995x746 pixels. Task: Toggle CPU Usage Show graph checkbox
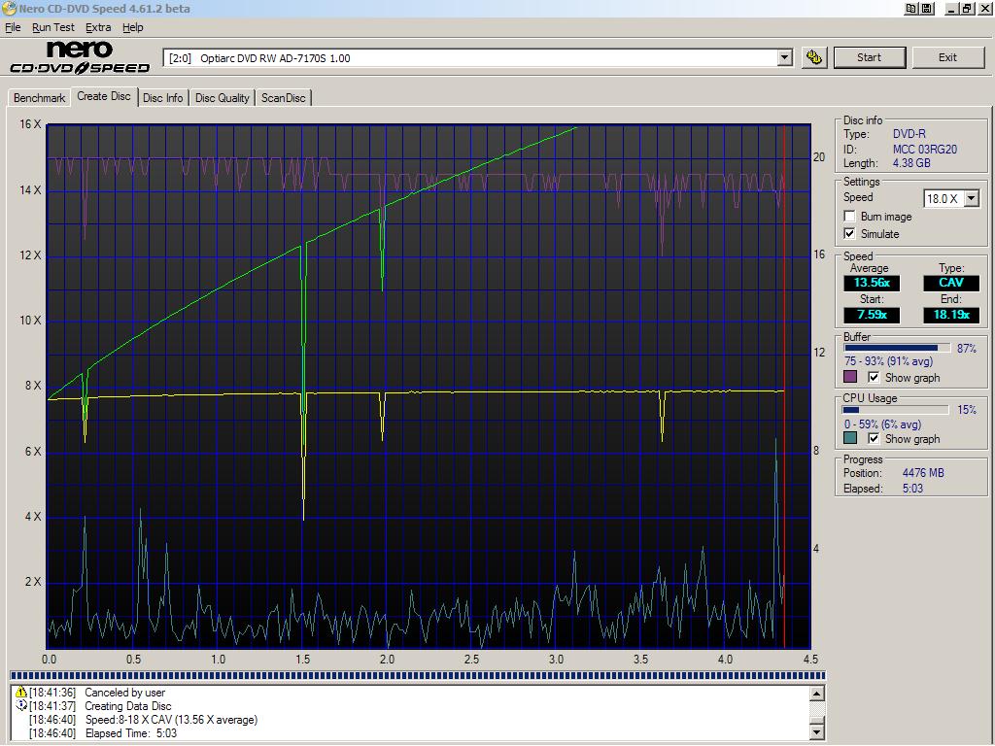(874, 438)
